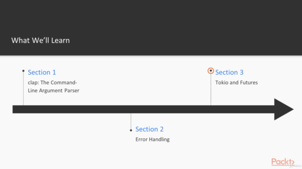Click the blunt left end of the timeline arrow
The width and height of the screenshot is (302, 169).
click(x=14, y=109)
